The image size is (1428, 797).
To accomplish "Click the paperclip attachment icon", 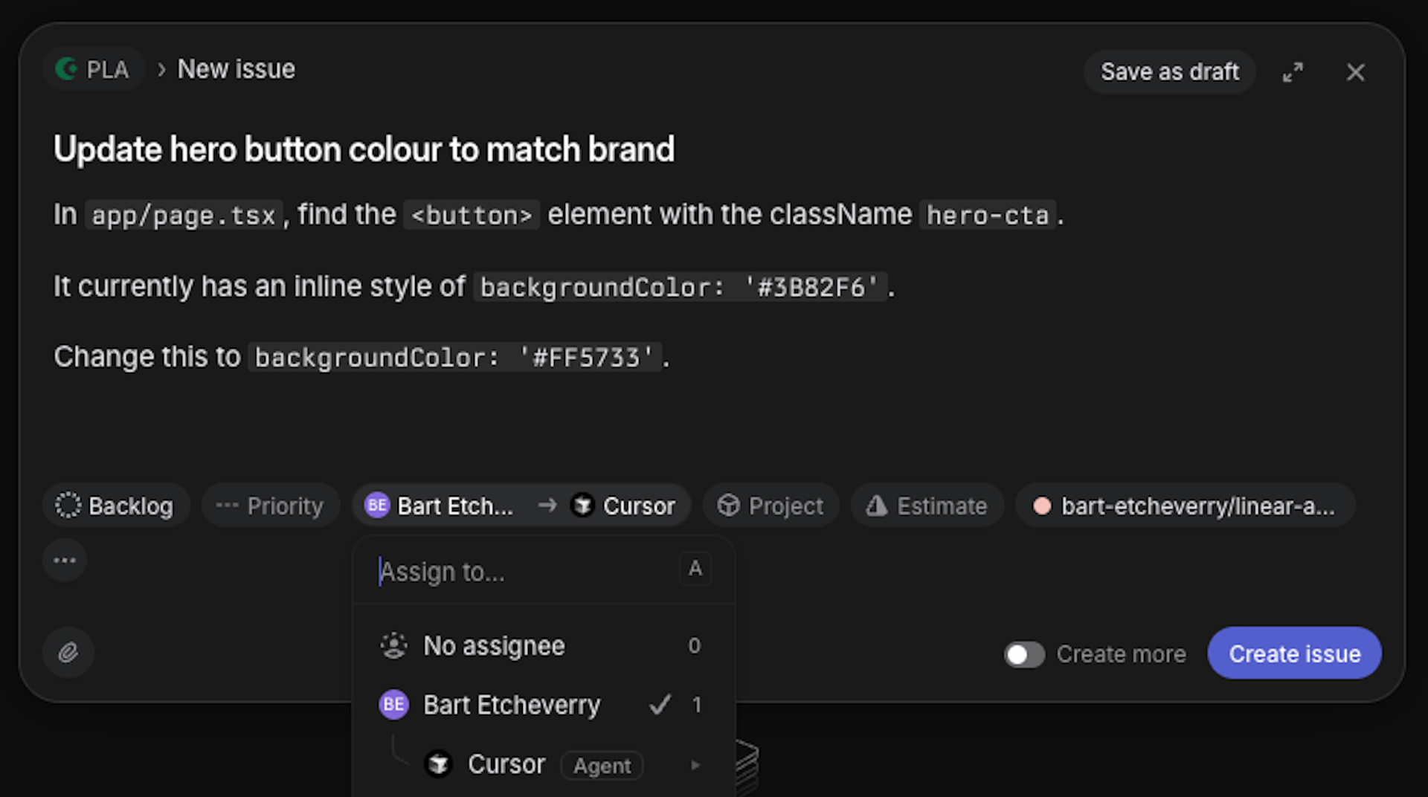I will pyautogui.click(x=68, y=653).
